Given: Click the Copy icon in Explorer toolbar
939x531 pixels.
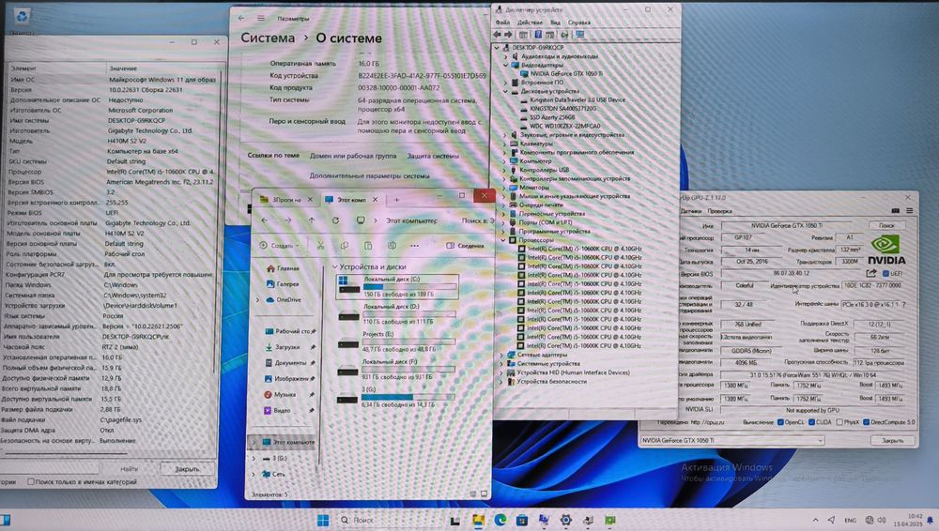Looking at the screenshot, I should 345,246.
